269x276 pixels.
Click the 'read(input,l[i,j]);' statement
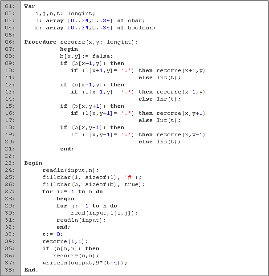(104, 213)
